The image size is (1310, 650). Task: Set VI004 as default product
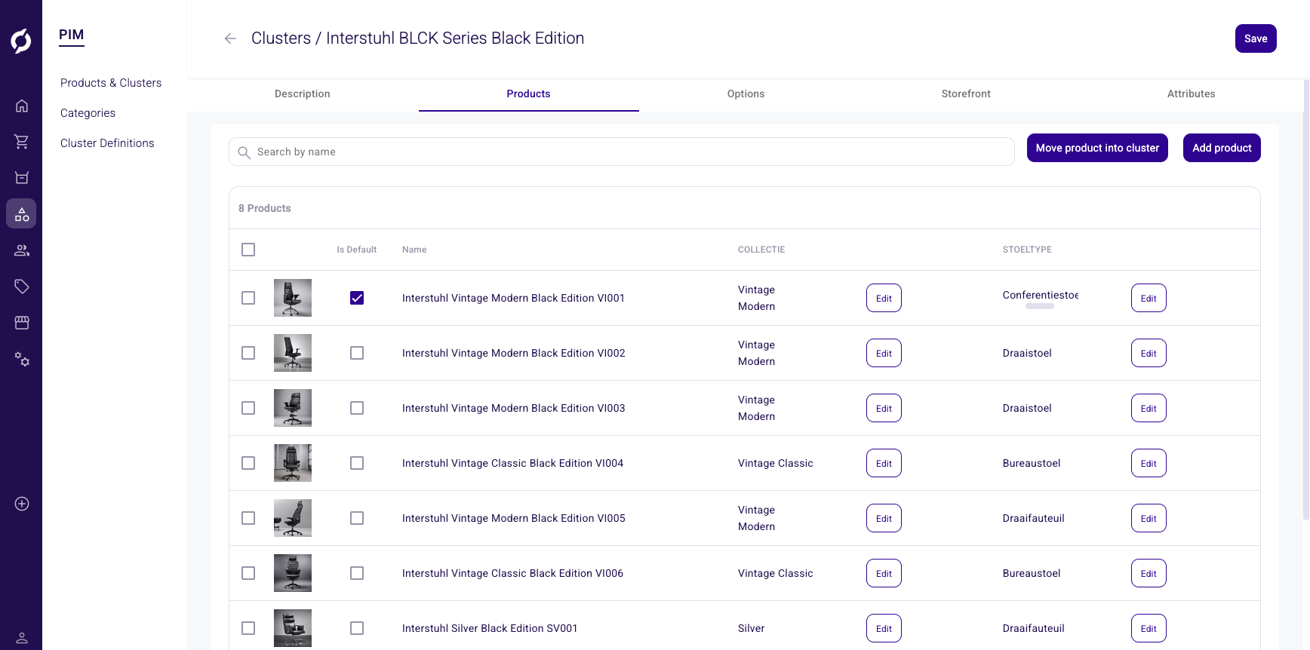(357, 463)
